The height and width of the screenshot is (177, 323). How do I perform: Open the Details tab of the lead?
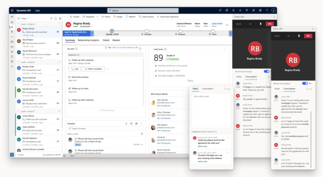(x=106, y=40)
